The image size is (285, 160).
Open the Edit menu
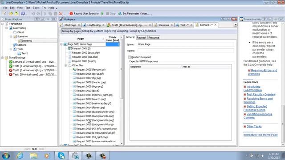point(12,8)
